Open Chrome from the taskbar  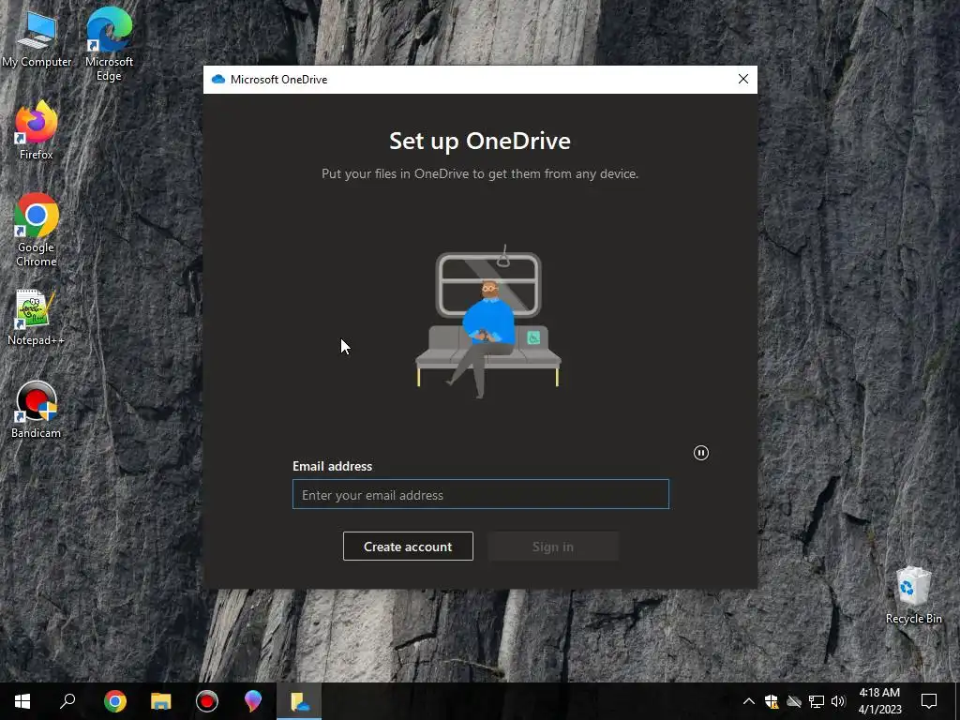(x=114, y=701)
